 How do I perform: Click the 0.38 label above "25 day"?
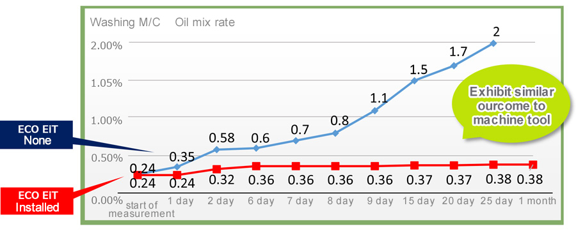(x=499, y=179)
